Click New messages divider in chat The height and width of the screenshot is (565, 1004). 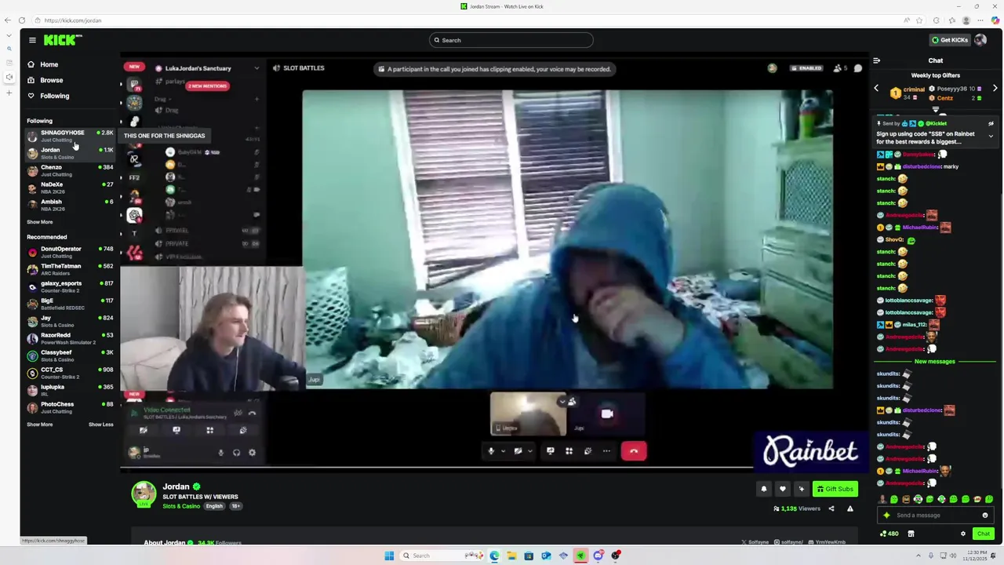coord(935,362)
